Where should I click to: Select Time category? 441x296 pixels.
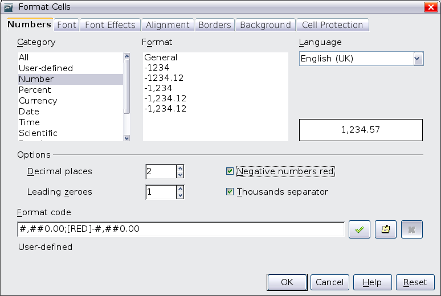(x=70, y=122)
